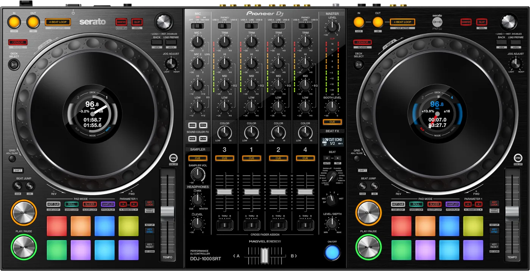Click the left deck LOAD PREPARE button
This screenshot has height=271, width=530.
click(171, 42)
